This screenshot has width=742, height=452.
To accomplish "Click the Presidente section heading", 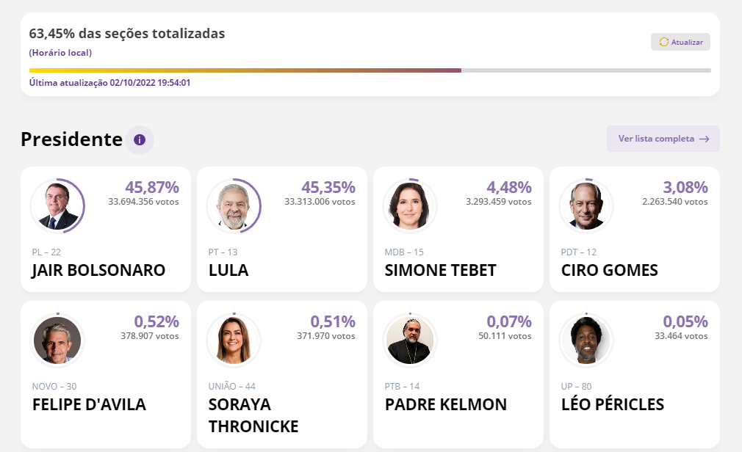I will click(71, 139).
